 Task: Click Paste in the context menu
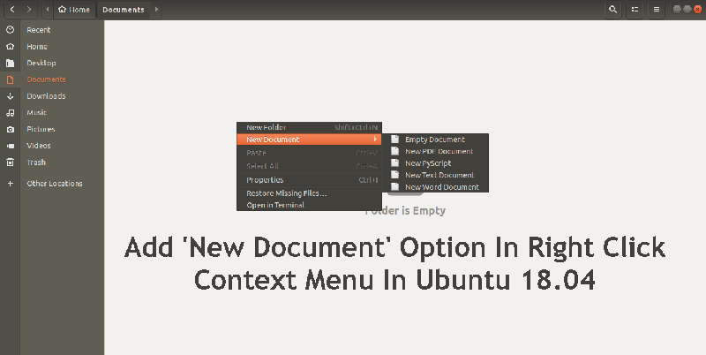point(309,153)
